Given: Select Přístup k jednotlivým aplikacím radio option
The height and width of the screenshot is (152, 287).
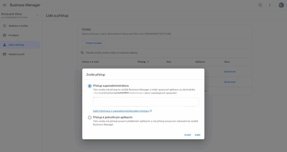Looking at the screenshot, I should [x=90, y=117].
